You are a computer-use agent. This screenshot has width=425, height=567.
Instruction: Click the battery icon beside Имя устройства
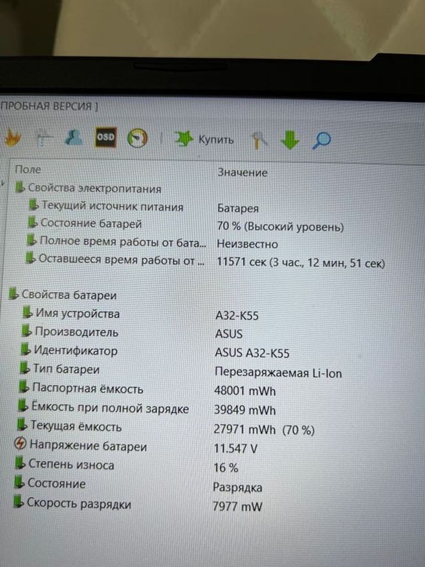[x=27, y=312]
